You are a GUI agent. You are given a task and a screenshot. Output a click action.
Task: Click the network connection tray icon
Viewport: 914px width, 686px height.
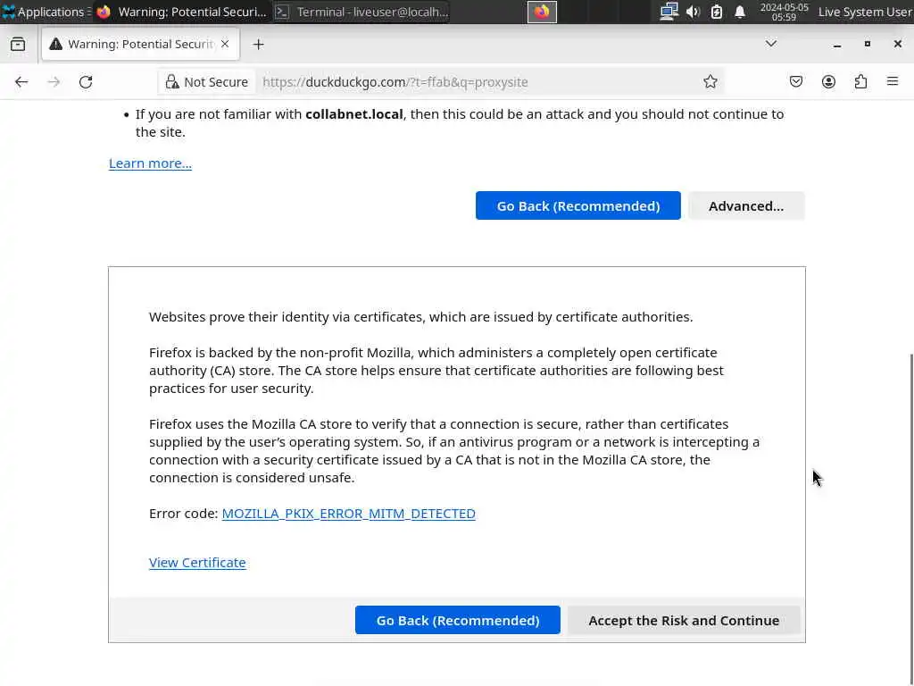(x=669, y=12)
